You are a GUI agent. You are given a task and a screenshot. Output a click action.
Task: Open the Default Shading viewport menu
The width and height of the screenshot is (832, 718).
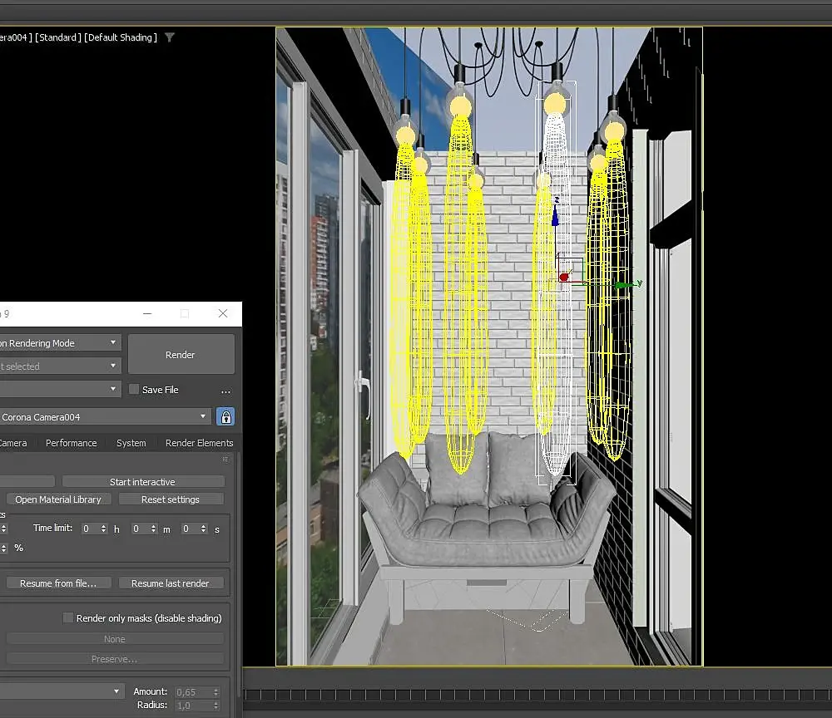120,37
